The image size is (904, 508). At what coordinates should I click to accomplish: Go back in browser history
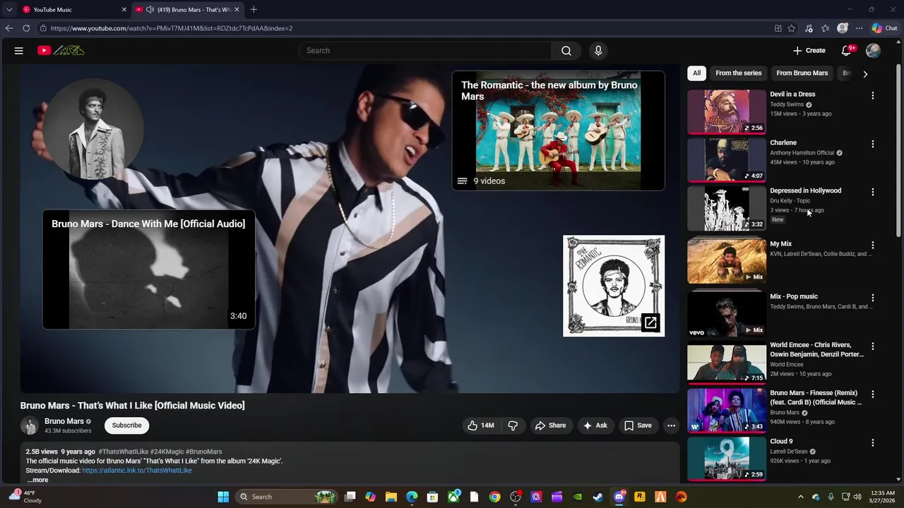point(8,28)
